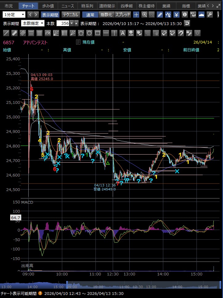Select the trend line drawing tool
This screenshot has height=298, width=223.
pos(6,33)
